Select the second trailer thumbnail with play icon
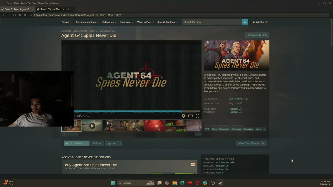Screen dimensions: 333x187 click(x=92, y=126)
